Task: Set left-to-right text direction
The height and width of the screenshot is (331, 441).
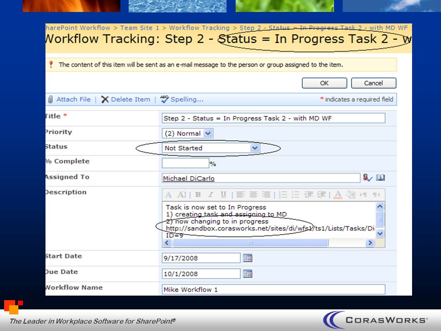Action: point(363,195)
